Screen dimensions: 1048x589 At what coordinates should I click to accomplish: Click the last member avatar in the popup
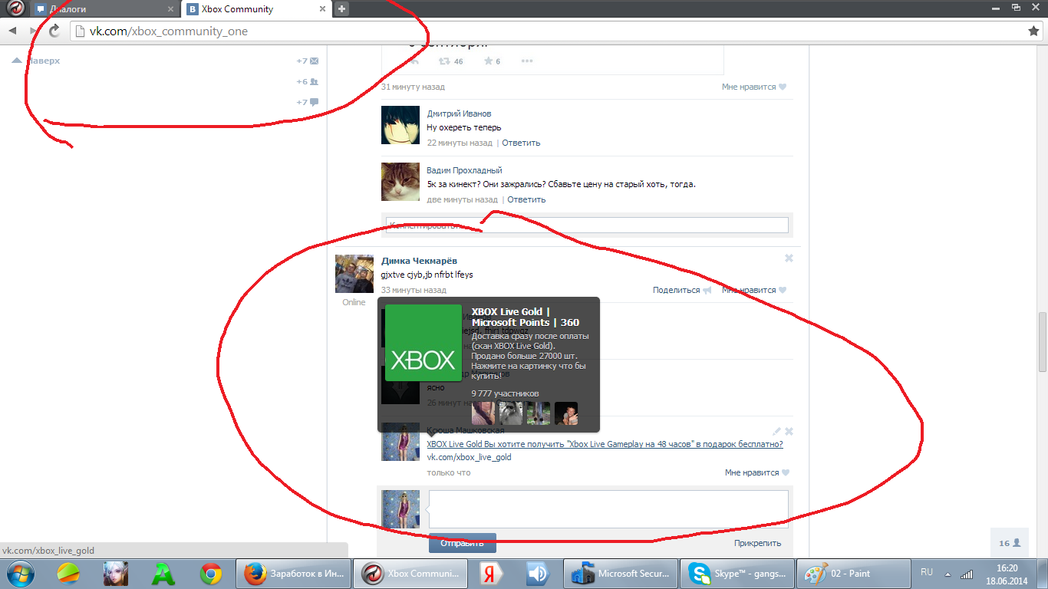(x=566, y=413)
